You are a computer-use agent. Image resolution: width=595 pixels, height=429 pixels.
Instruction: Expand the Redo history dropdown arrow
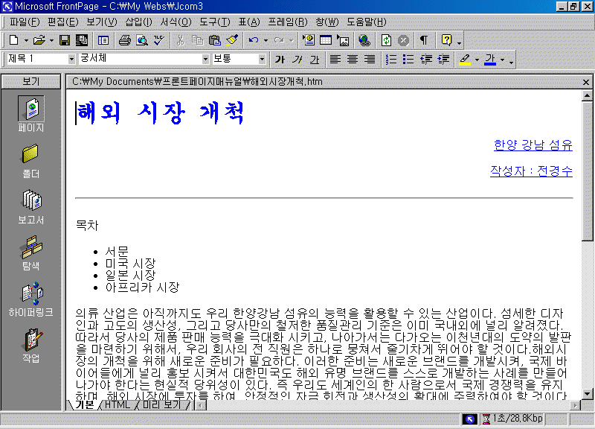tap(291, 40)
